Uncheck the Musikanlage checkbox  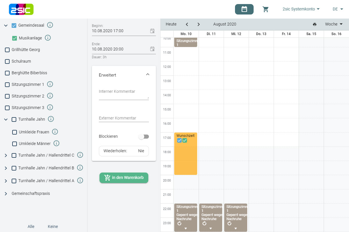15,38
